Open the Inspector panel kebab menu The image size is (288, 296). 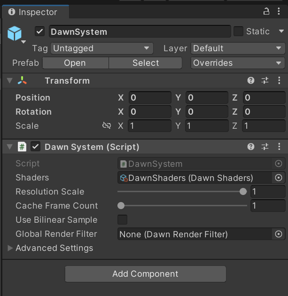(x=279, y=12)
